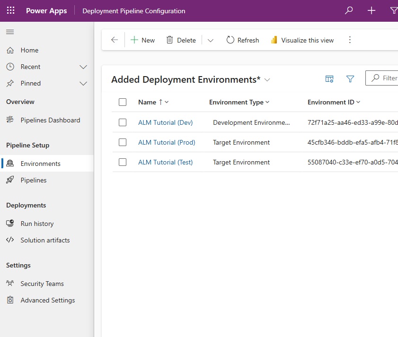Select the ALM Tutorial (Test) row checkbox

tap(123, 162)
